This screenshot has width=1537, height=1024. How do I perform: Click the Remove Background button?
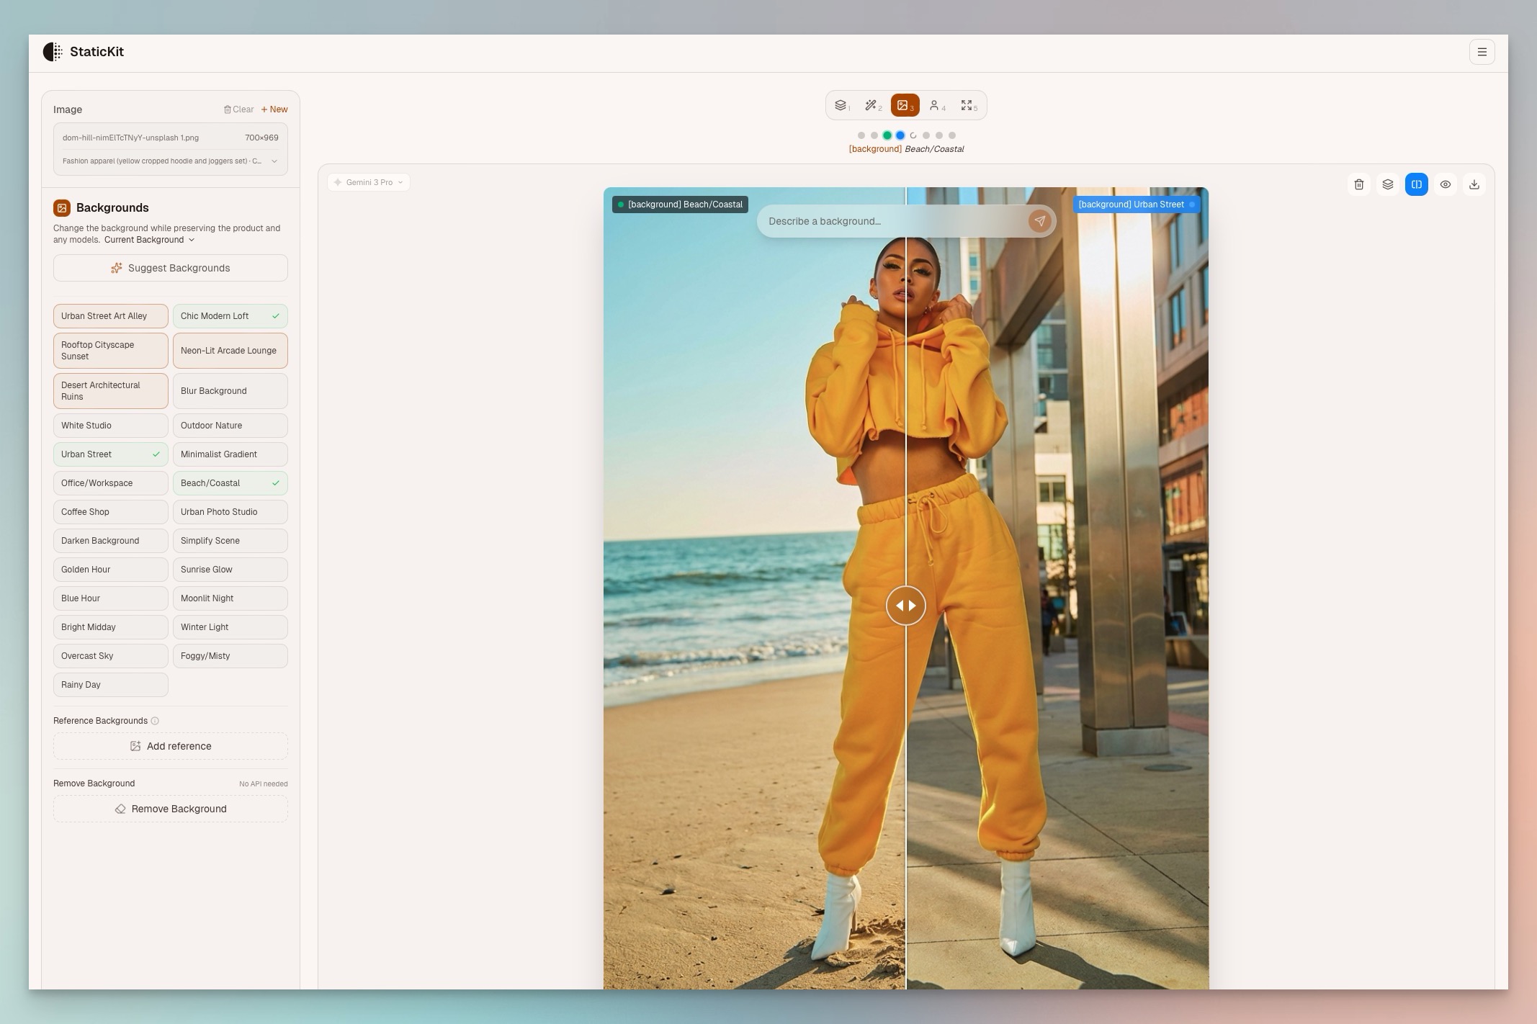click(170, 809)
